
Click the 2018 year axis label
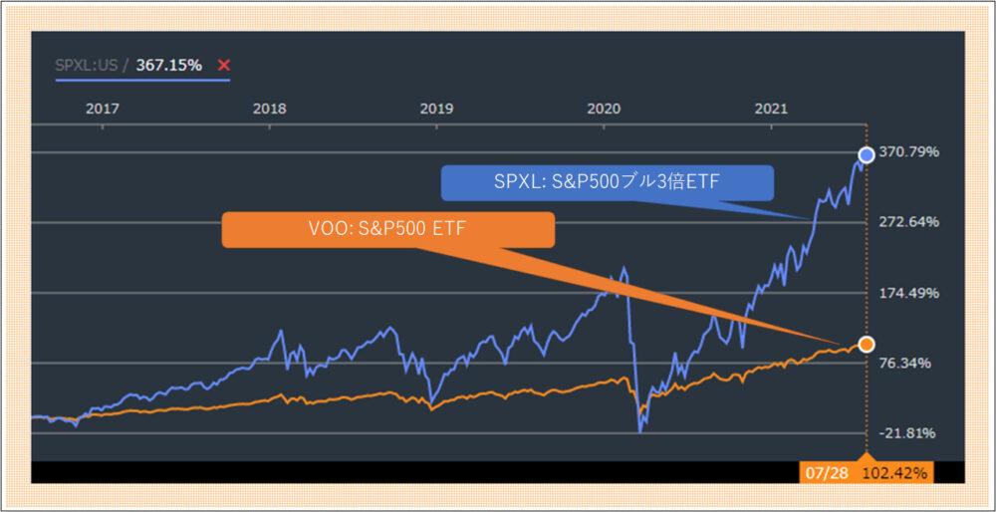coord(269,110)
